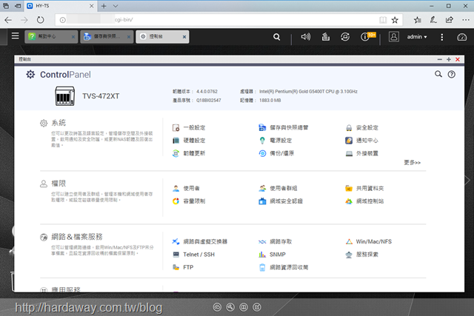Open Control Panel help question icon
Screen dimensions: 474x316
[x=452, y=74]
